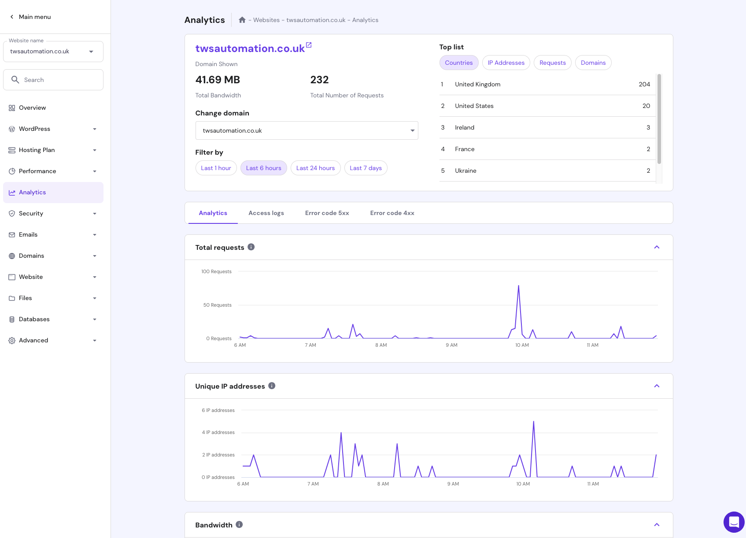Click Websites in the breadcrumb

(266, 20)
